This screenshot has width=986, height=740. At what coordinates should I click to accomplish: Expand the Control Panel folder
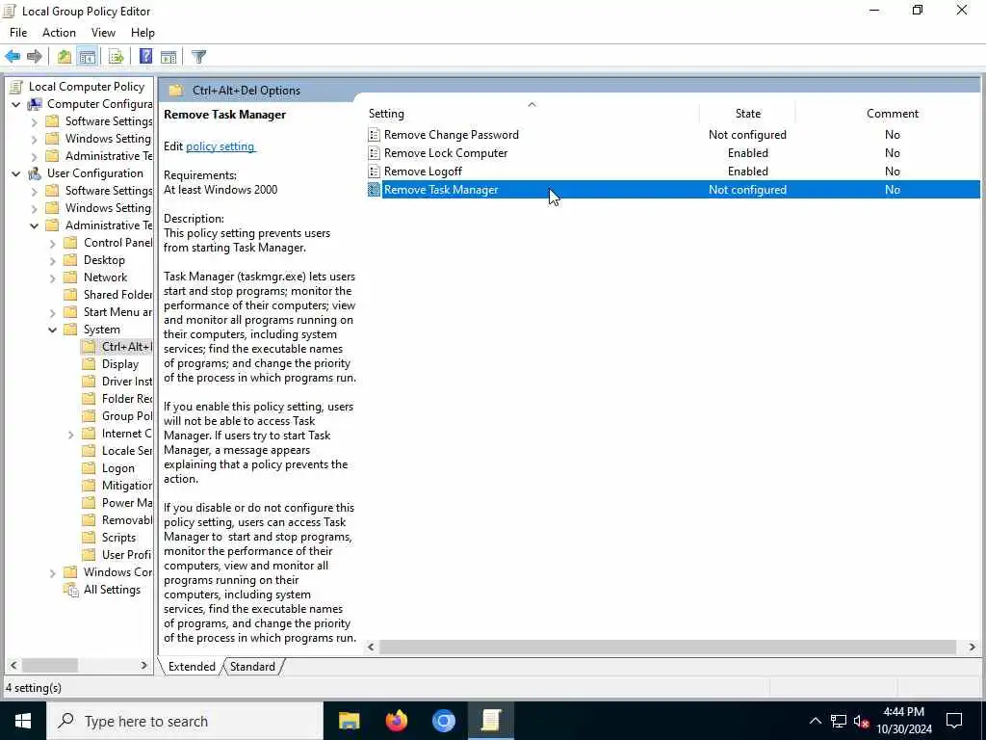53,244
